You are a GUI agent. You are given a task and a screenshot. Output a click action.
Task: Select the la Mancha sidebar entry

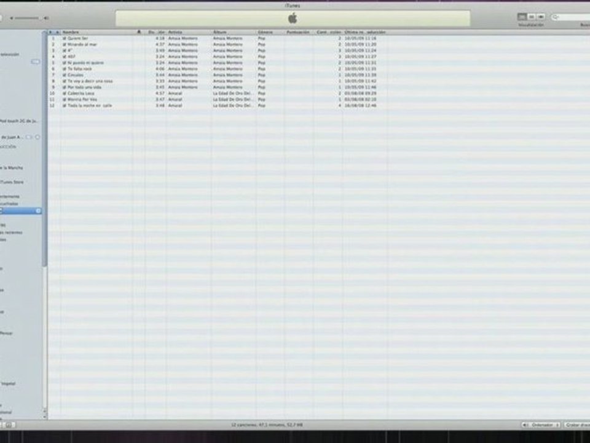point(11,167)
